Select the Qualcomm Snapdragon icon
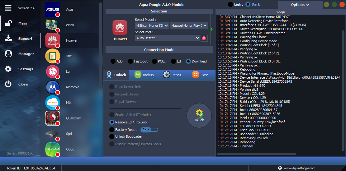Screen dimensions: 346x171 [53, 118]
